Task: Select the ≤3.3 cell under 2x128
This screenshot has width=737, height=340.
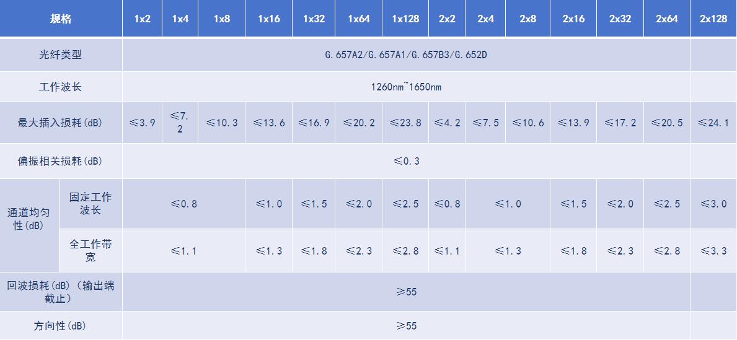Action: point(713,251)
